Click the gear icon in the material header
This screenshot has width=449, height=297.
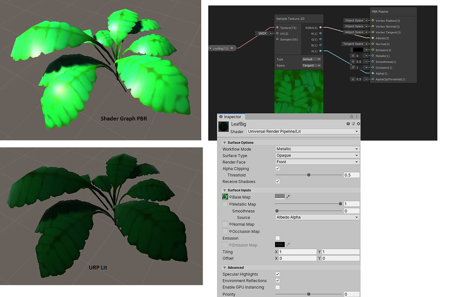click(358, 124)
